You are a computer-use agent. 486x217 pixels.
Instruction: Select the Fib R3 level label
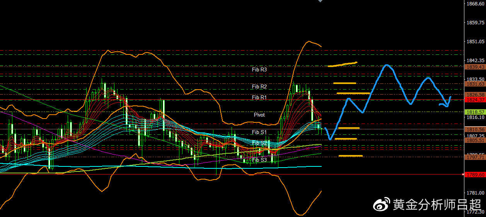tap(259, 70)
